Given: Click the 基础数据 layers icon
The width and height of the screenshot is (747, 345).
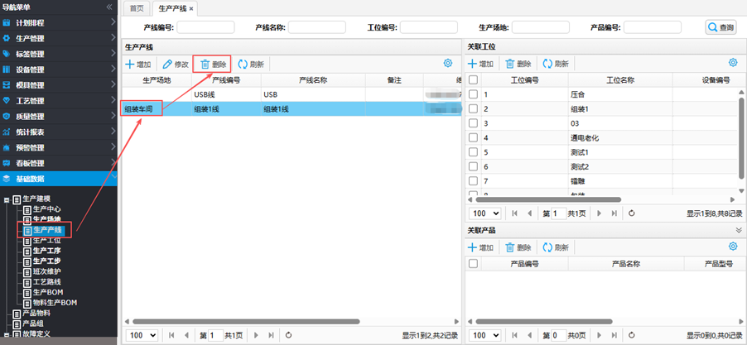Looking at the screenshot, I should (x=7, y=179).
